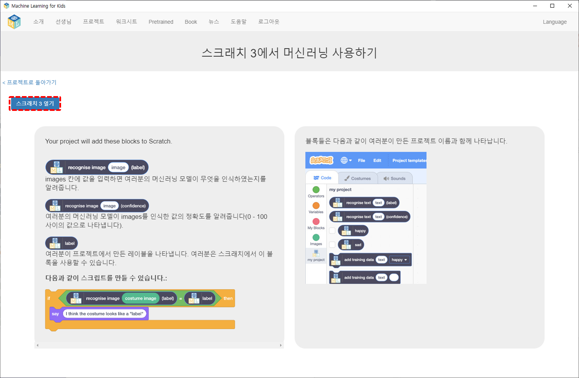579x378 pixels.
Task: Click the 로그아웃 menu item
Action: coord(269,22)
